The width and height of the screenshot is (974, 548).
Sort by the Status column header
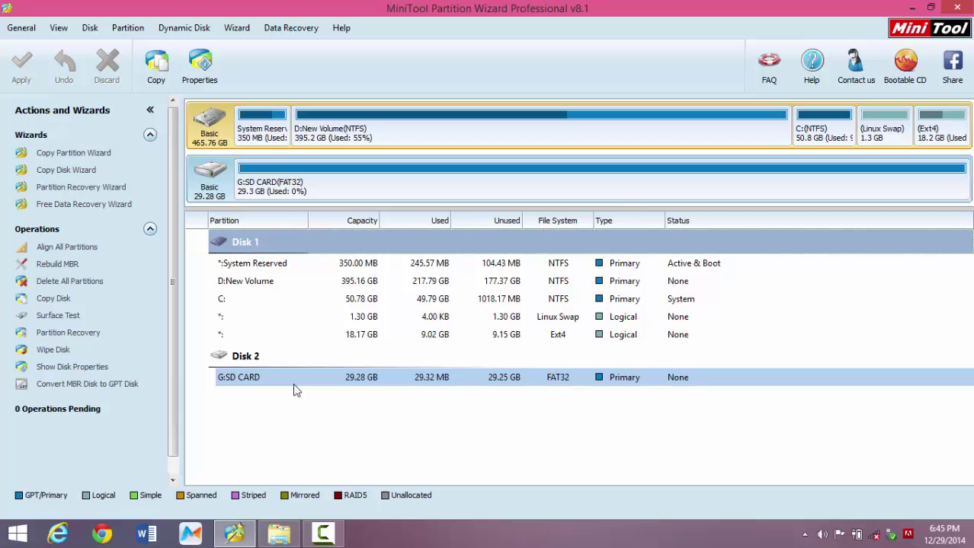pyautogui.click(x=819, y=221)
